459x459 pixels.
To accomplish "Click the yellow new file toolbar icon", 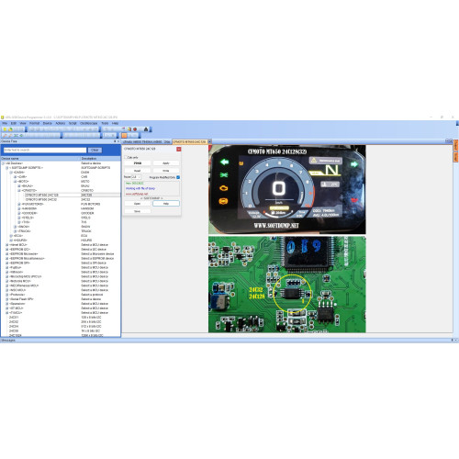I will click(x=5, y=129).
